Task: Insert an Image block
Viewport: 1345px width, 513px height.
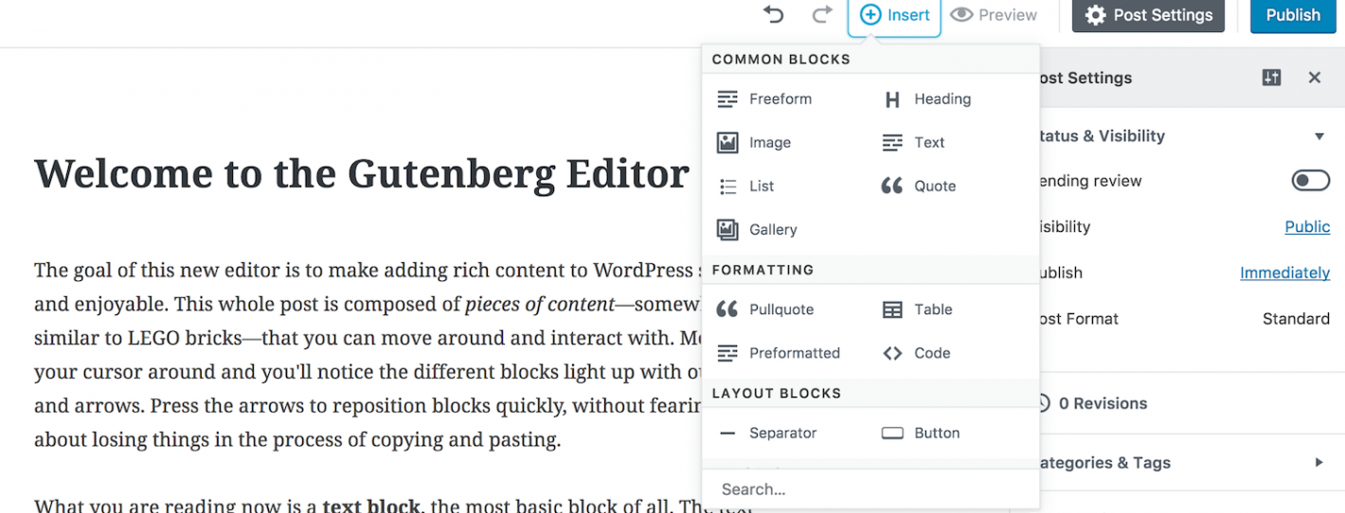Action: pos(755,143)
